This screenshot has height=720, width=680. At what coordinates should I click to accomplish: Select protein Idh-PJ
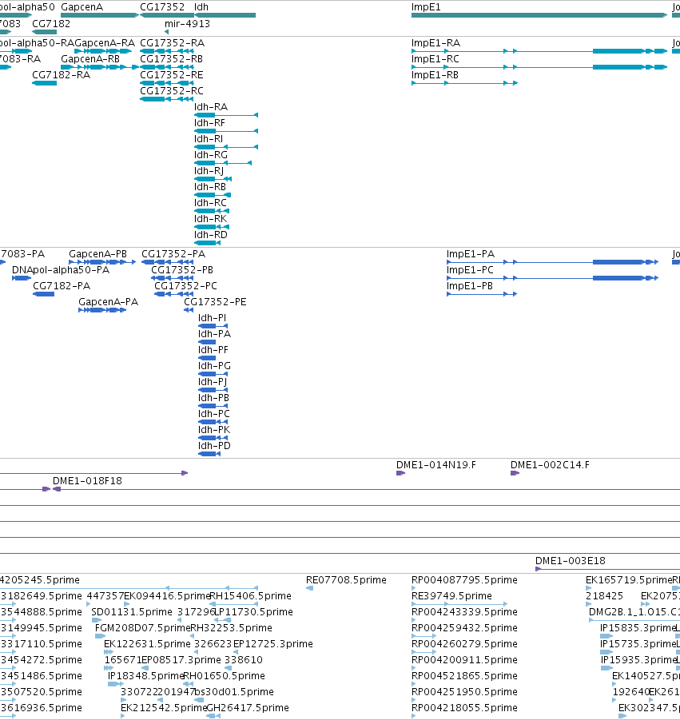pos(213,382)
